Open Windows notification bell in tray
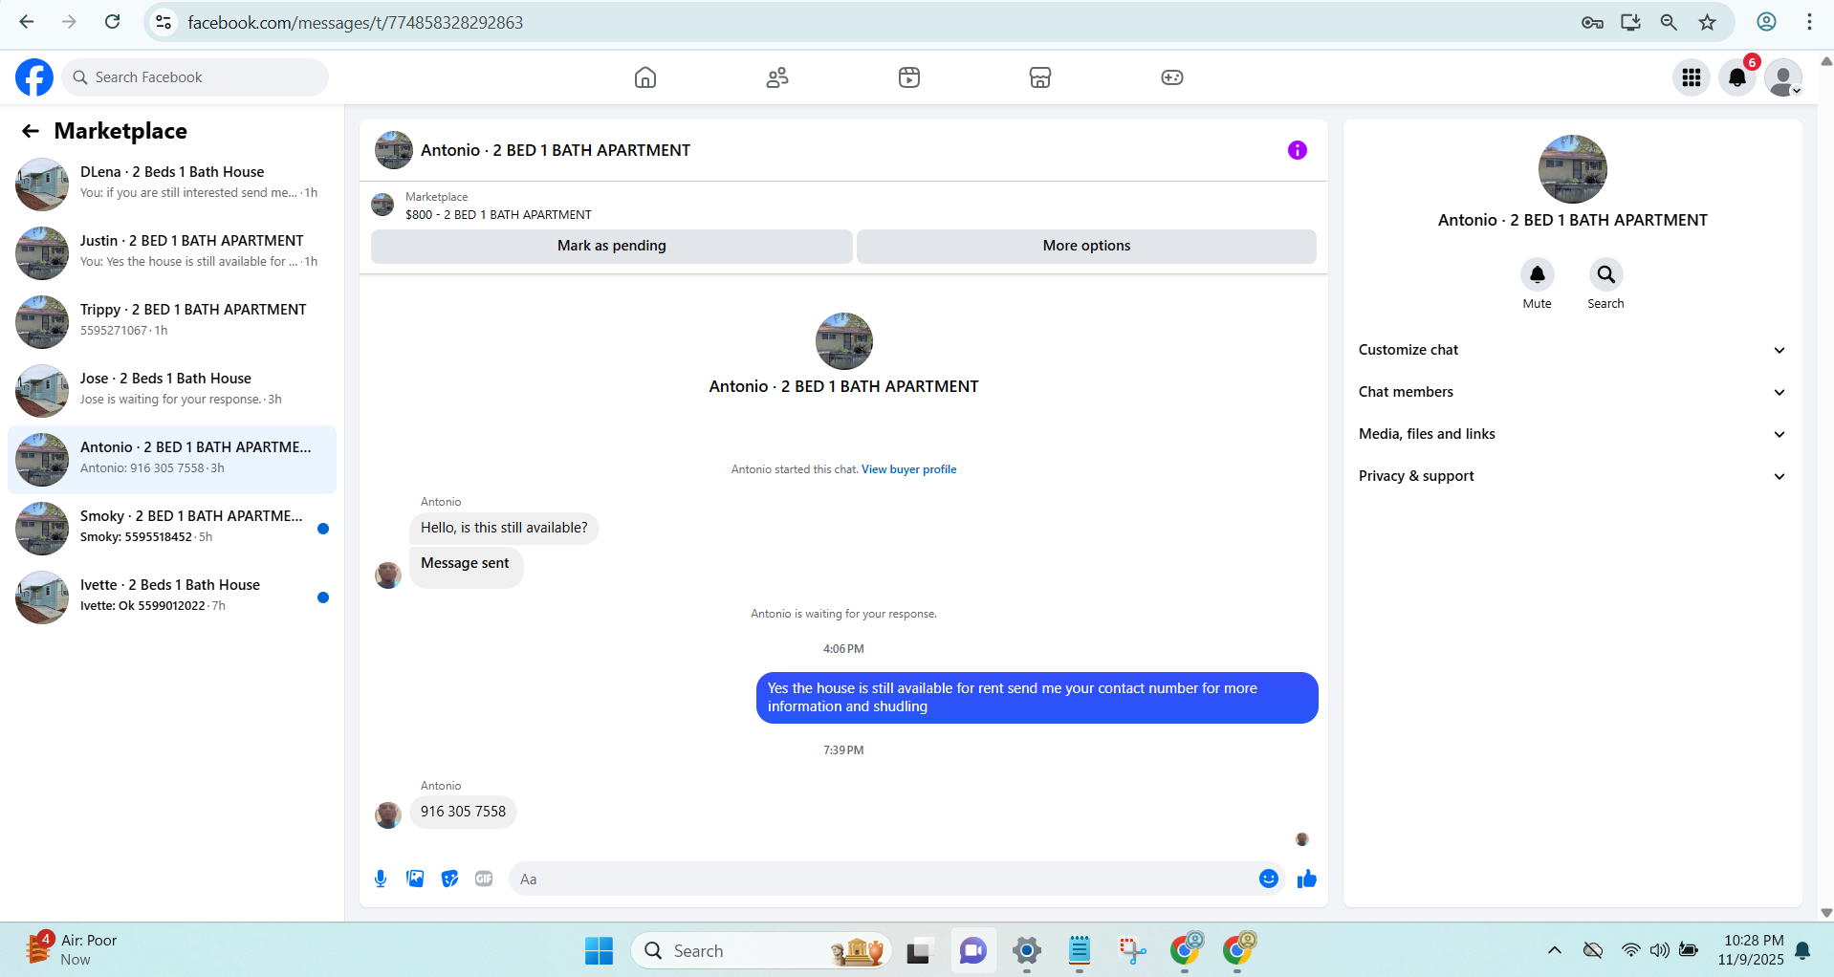Screen dimensions: 1834x977 1803,950
